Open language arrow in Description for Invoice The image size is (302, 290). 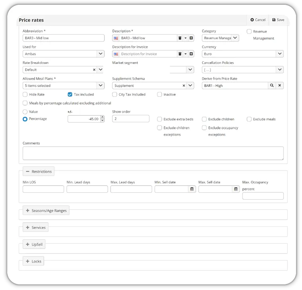click(x=186, y=54)
